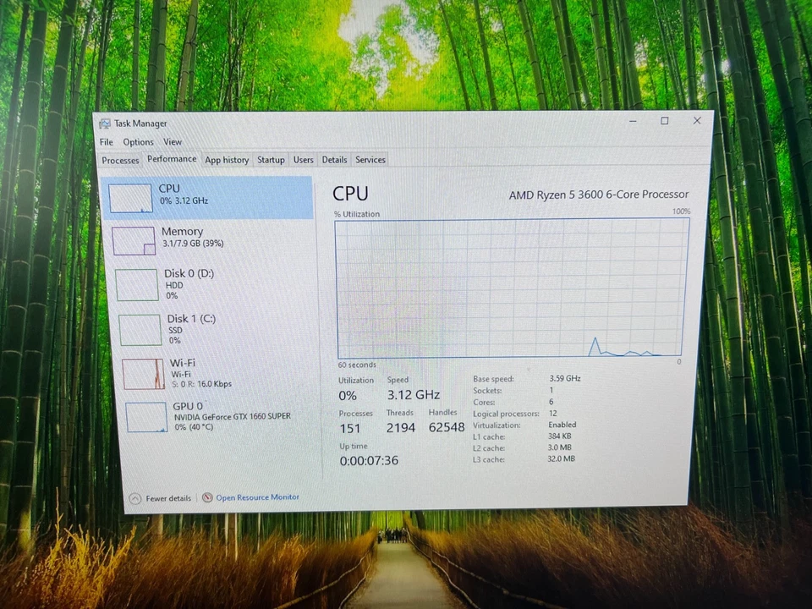Open the Services tab
This screenshot has height=609, width=812.
click(x=370, y=160)
